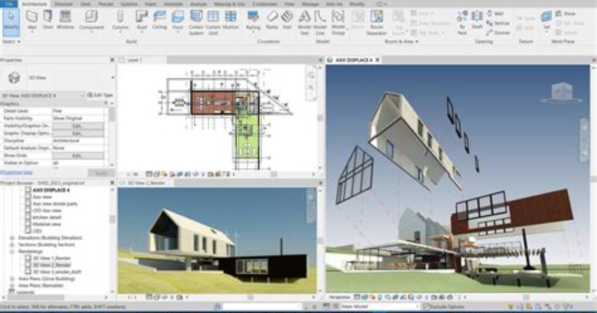The image size is (597, 313).
Task: Close the Properties palette
Action: click(x=112, y=60)
